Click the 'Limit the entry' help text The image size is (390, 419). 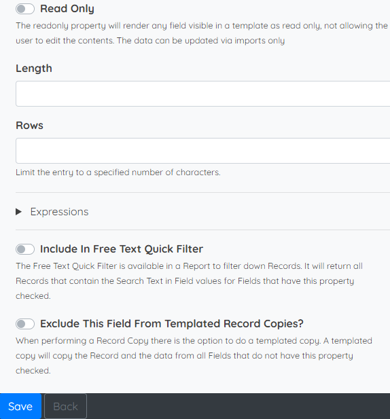pos(118,172)
